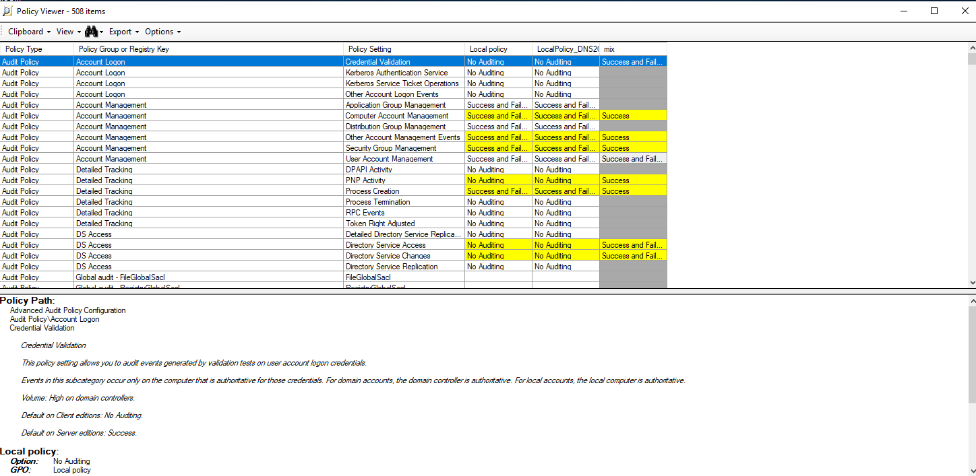This screenshot has height=476, width=976.
Task: Click the Policy Setting column header
Action: click(x=369, y=49)
